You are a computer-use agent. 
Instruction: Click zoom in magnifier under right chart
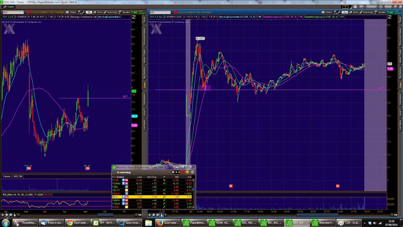coord(153,215)
